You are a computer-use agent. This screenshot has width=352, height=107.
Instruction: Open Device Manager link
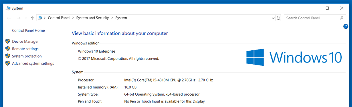25,42
